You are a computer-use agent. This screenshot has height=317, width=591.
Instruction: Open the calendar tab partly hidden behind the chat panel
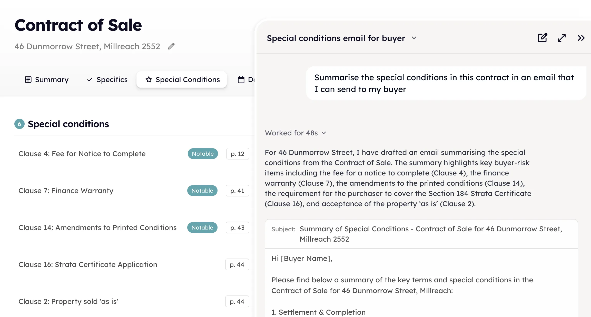pos(246,80)
